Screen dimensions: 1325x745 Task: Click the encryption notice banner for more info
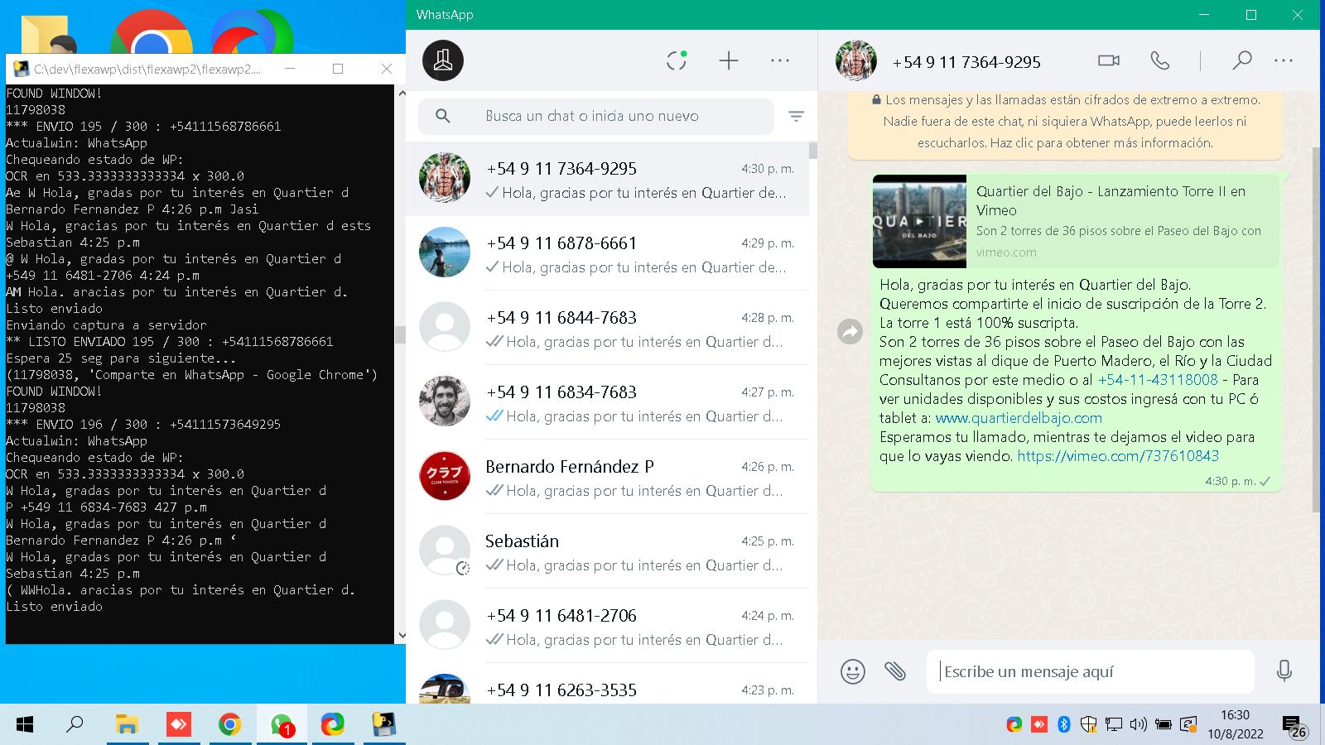(1065, 122)
